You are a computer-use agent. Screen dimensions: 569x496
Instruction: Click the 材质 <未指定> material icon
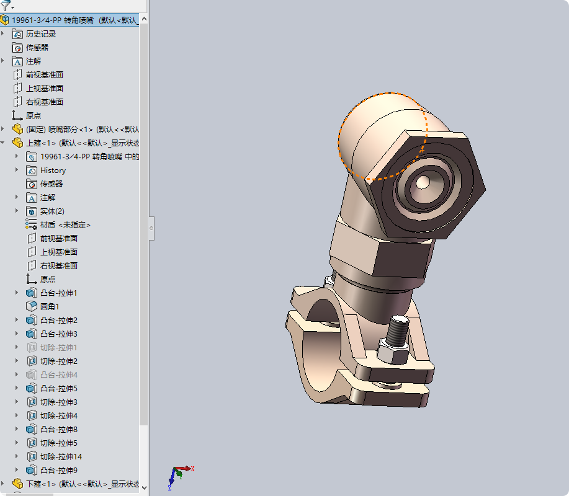[x=32, y=225]
